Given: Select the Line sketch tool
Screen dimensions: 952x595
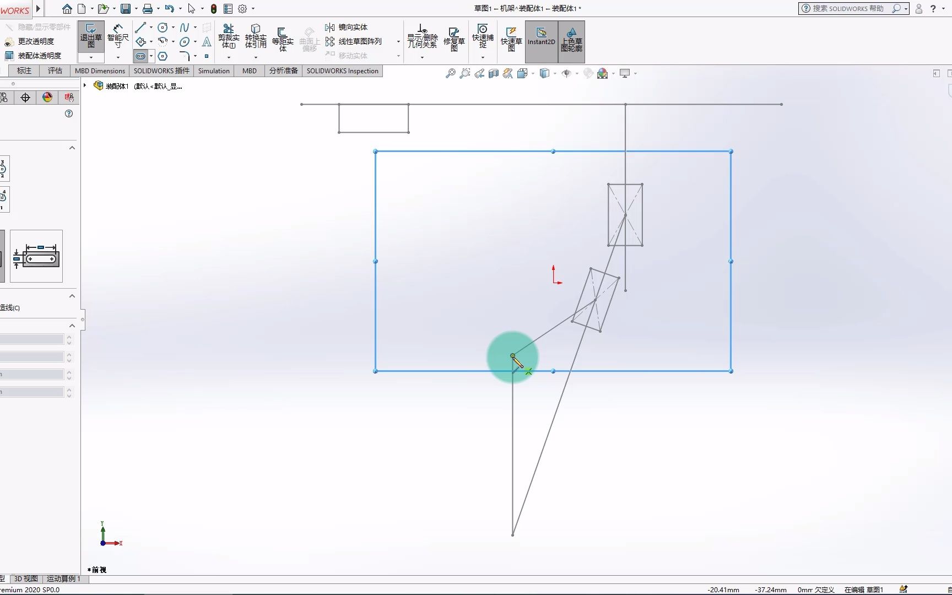Looking at the screenshot, I should point(140,27).
